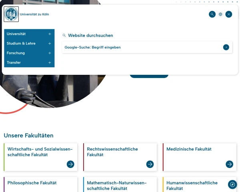Viewport: 240px width, 192px height.
Task: Click the Google-Suche search input field
Action: (140, 47)
